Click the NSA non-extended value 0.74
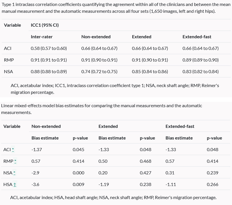Viewport: 232px width, 205px height. click(x=99, y=71)
